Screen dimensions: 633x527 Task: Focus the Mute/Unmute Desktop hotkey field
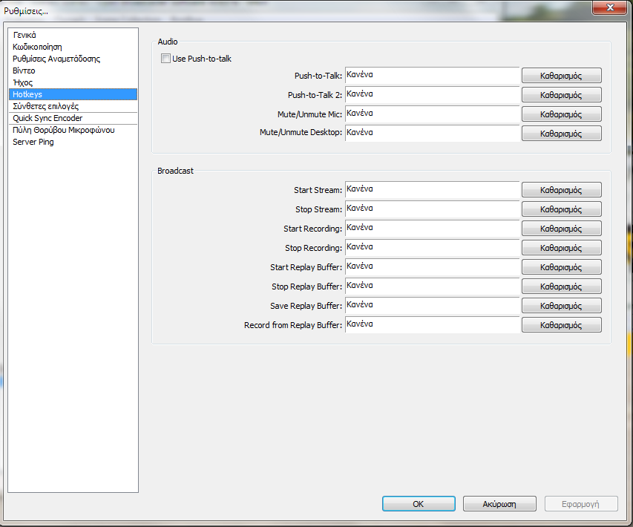click(x=433, y=134)
